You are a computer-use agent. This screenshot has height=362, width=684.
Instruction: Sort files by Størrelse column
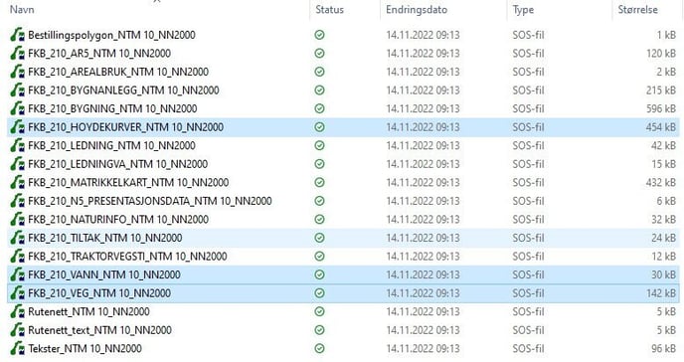(637, 10)
